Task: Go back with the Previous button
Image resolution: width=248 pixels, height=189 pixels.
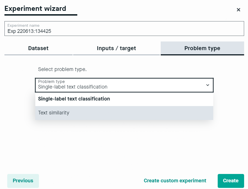Action: 23,181
